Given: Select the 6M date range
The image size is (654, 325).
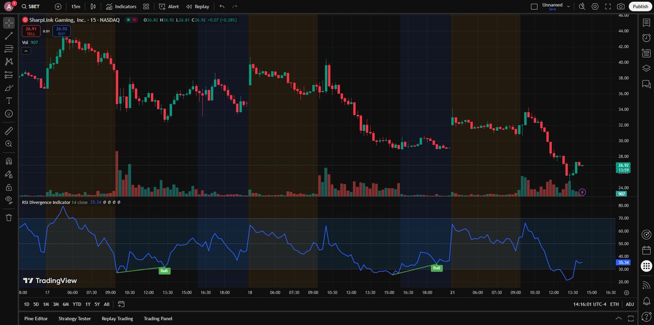Looking at the screenshot, I should click(x=65, y=304).
